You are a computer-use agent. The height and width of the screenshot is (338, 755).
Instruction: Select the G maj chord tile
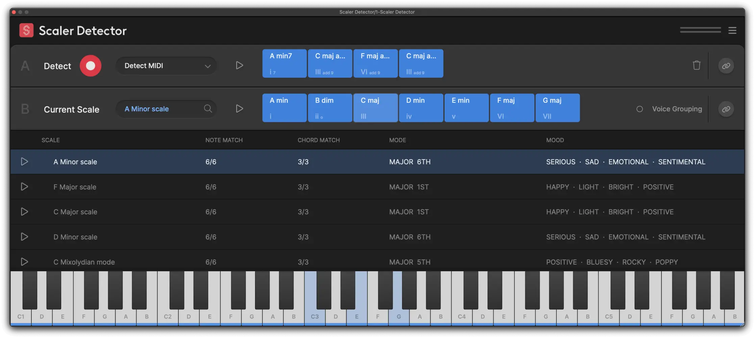(x=557, y=107)
